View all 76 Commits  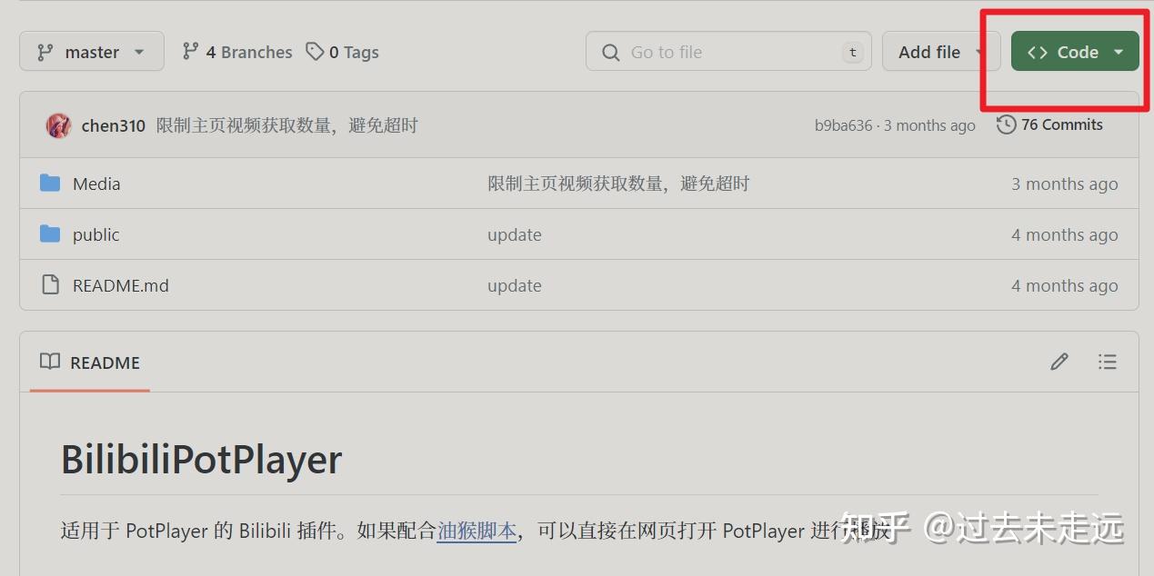(x=1060, y=124)
